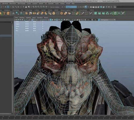Click the blue highlighted status line field
This screenshot has height=120, width=134.
(71, 7)
